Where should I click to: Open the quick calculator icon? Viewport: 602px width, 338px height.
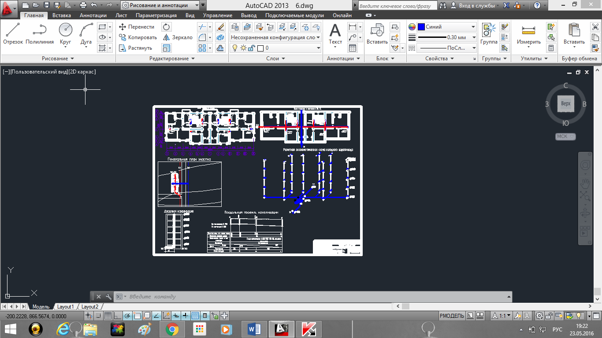point(551,48)
